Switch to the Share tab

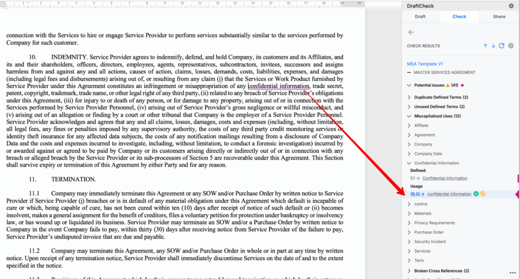[x=499, y=17]
